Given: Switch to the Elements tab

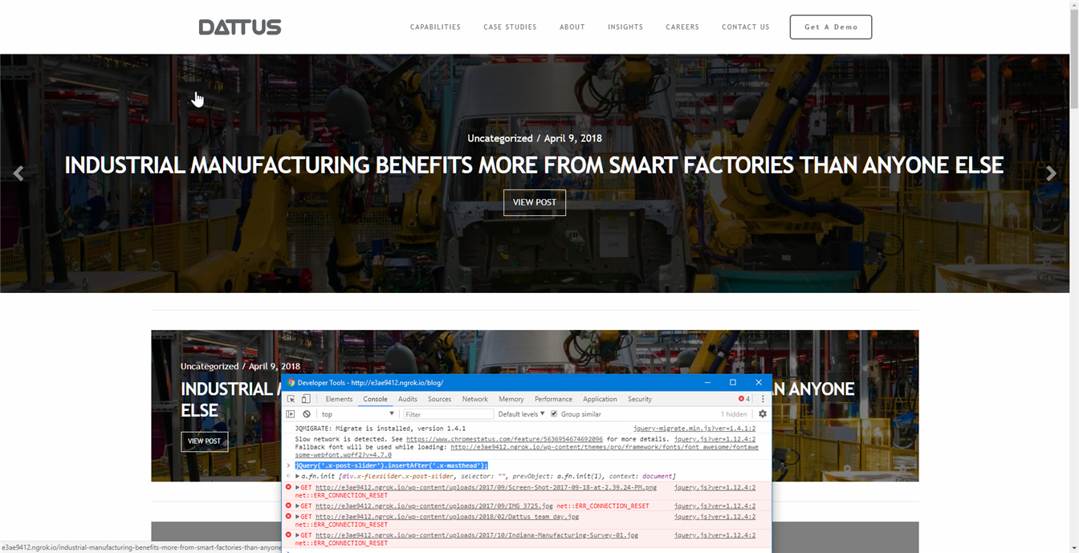Looking at the screenshot, I should coord(339,399).
